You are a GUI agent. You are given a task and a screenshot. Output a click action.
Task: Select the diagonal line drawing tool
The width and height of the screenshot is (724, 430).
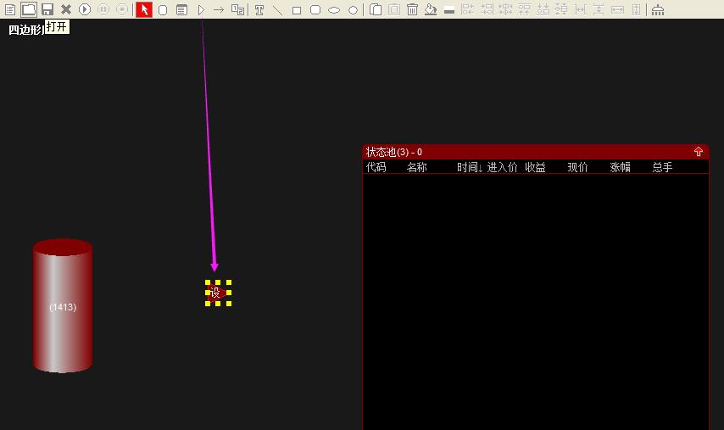(x=277, y=10)
